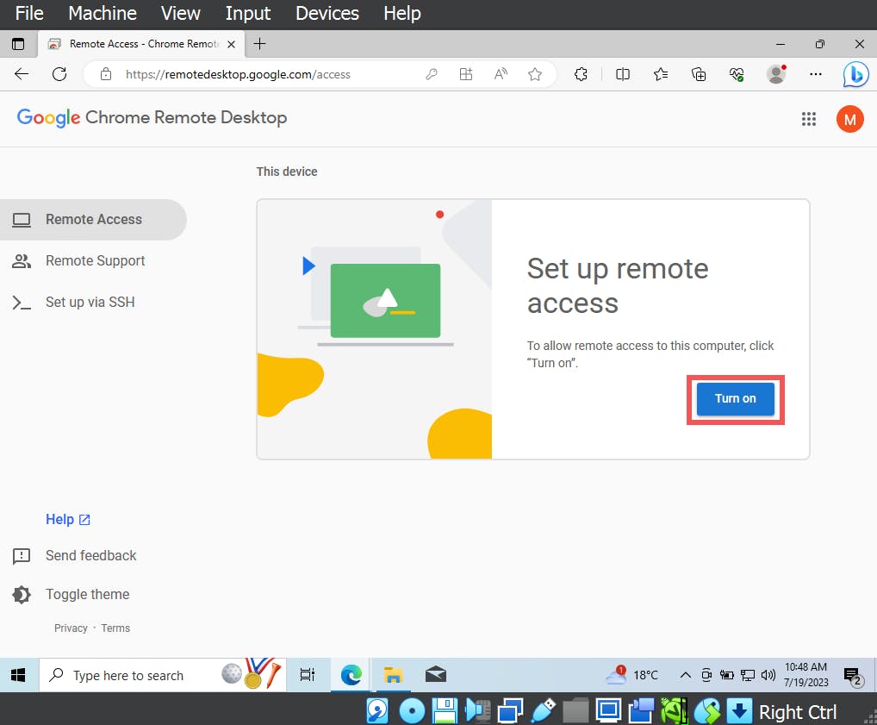The image size is (877, 725).
Task: Click Send feedback
Action: pos(74,555)
